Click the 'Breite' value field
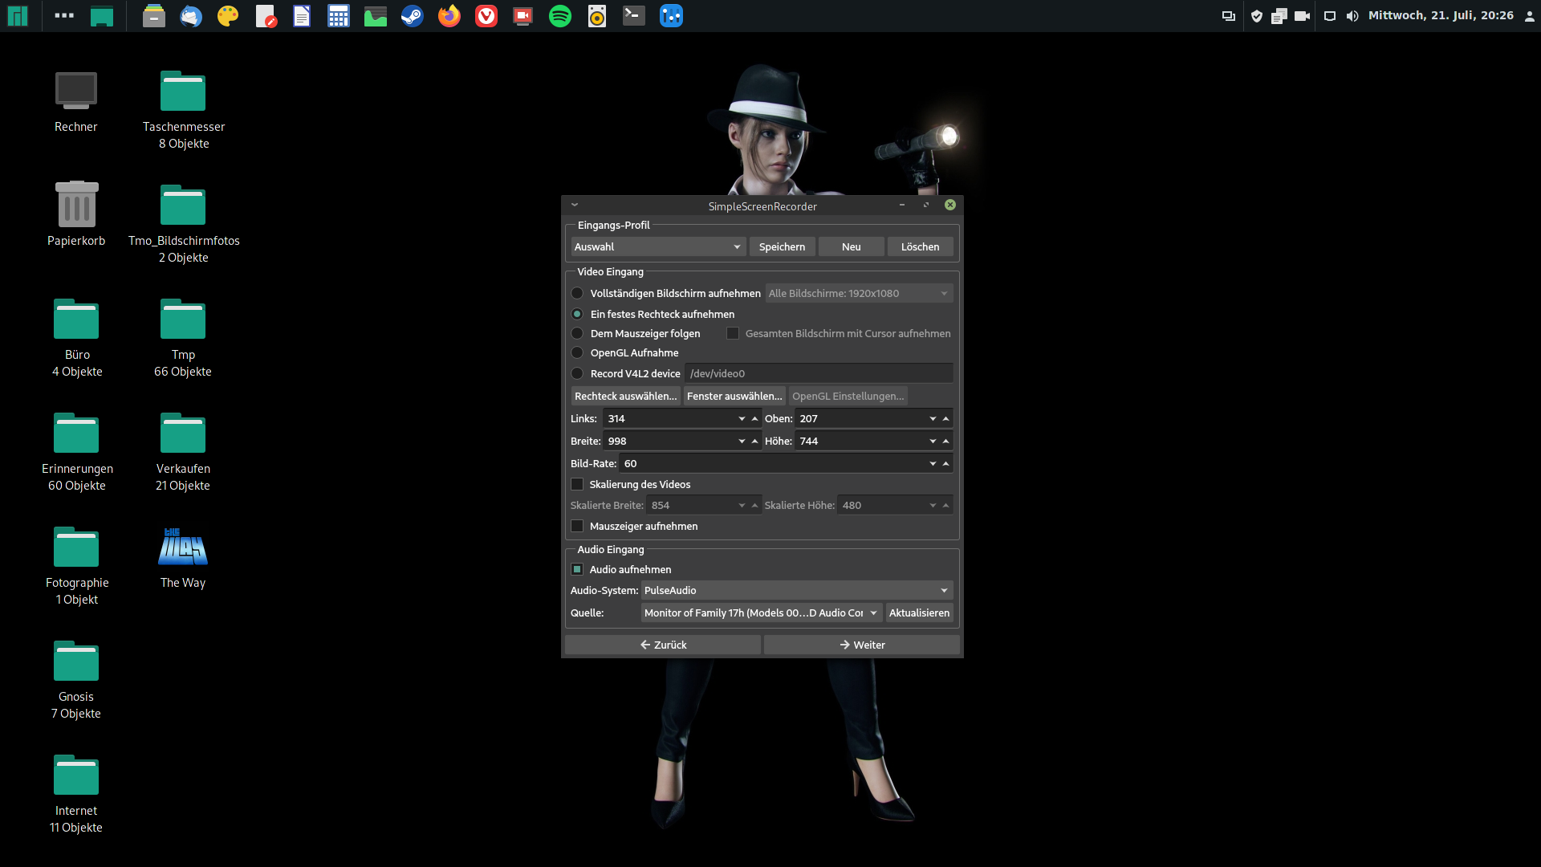The width and height of the screenshot is (1541, 867). tap(670, 441)
